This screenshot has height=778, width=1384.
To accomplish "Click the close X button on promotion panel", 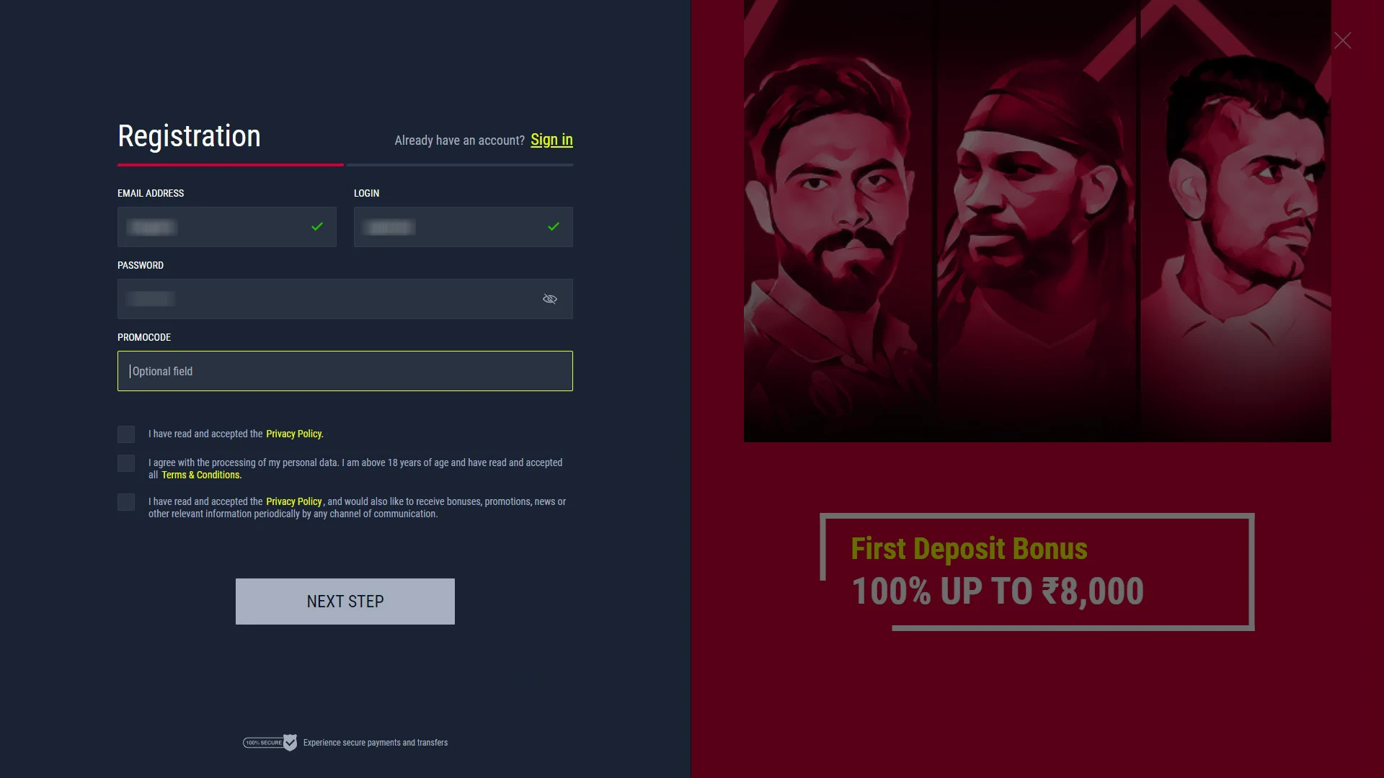I will [x=1342, y=40].
